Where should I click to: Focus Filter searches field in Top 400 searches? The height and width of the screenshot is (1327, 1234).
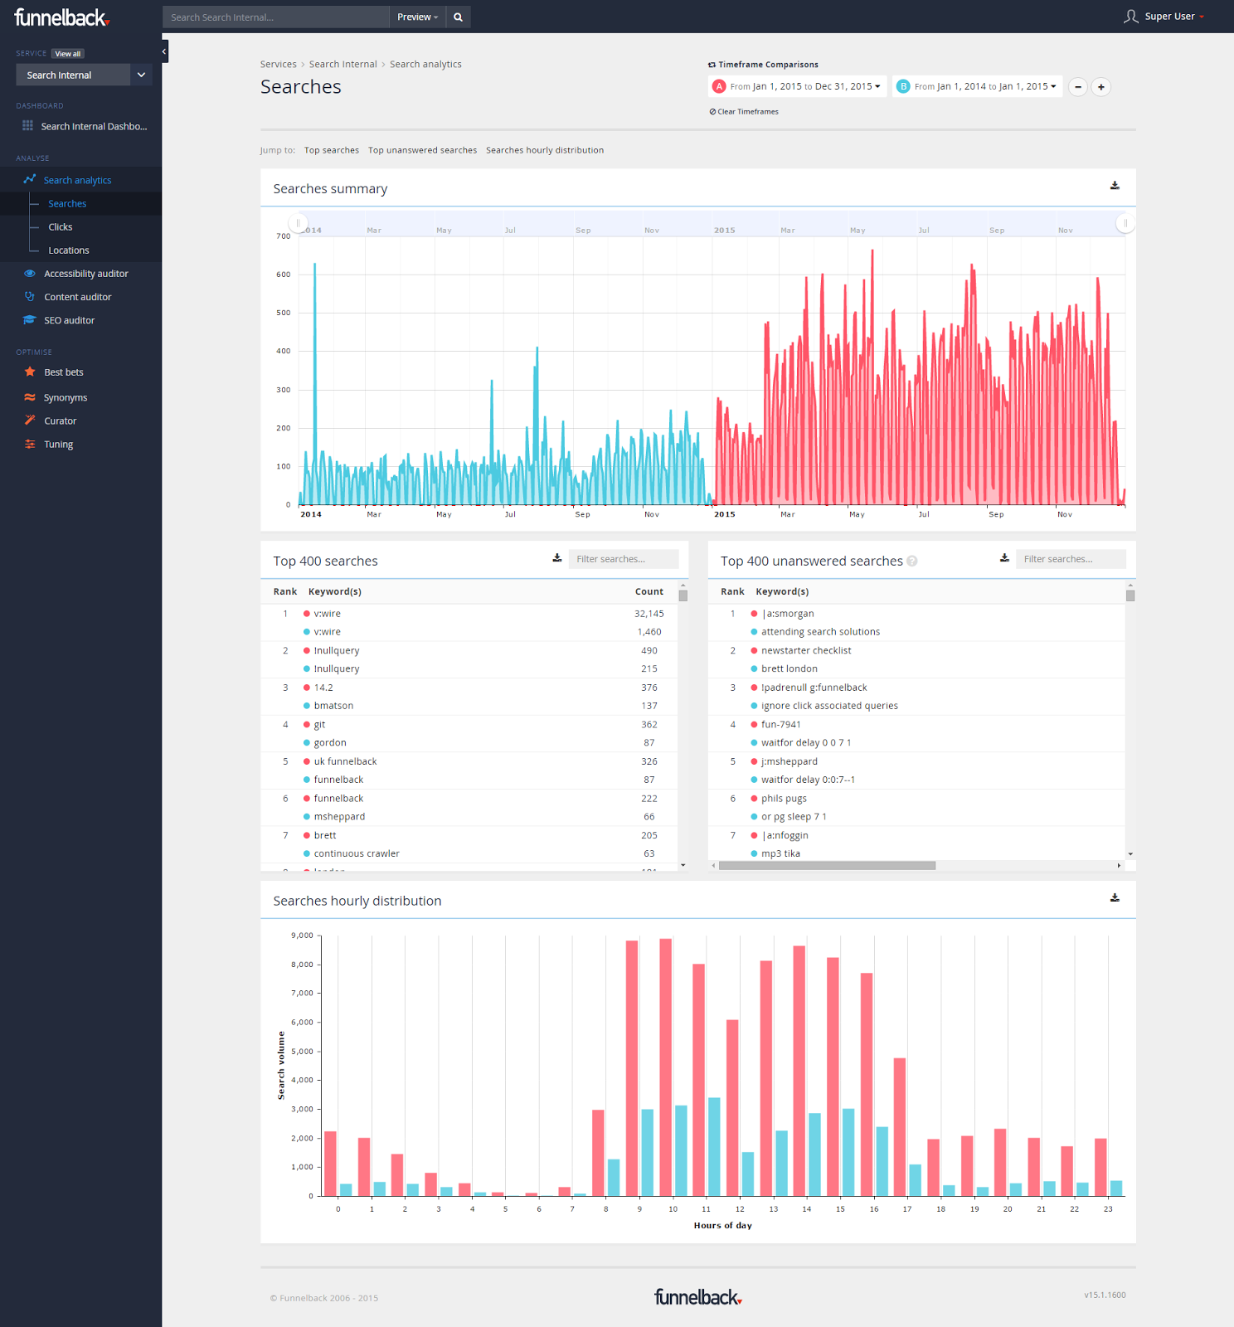pos(624,559)
